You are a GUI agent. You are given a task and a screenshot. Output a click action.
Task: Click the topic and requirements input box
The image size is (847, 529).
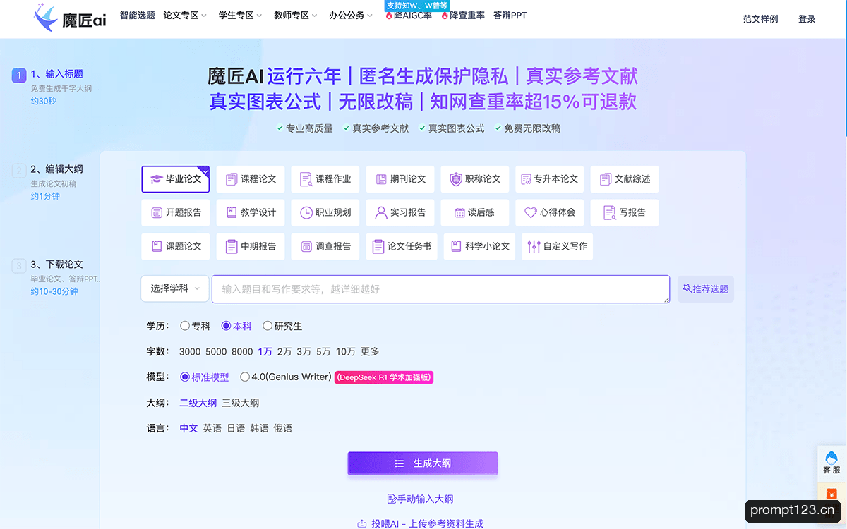[440, 289]
